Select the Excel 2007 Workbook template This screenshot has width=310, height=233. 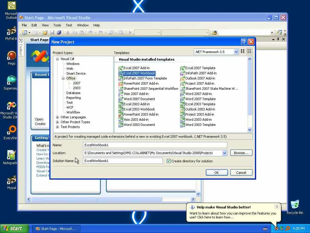(x=137, y=73)
